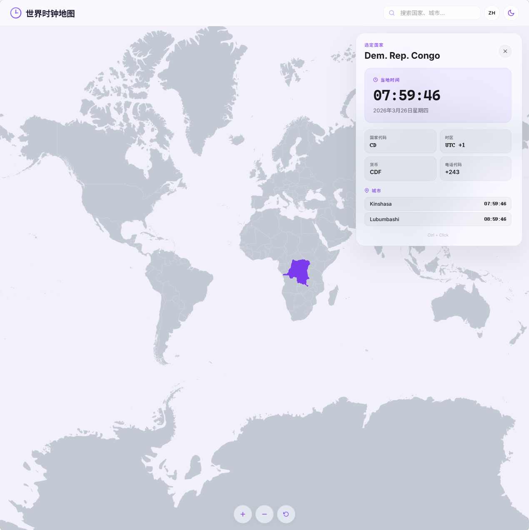The width and height of the screenshot is (529, 530).
Task: Click the world clock logo icon
Action: tap(16, 13)
